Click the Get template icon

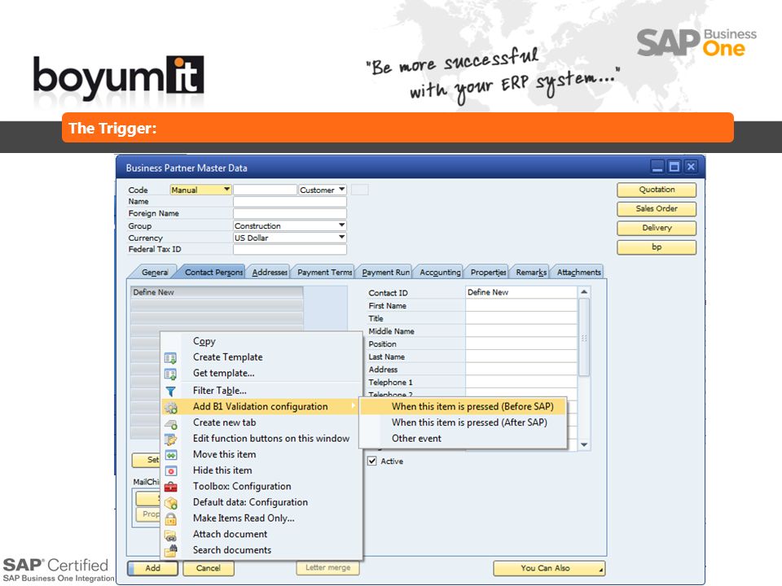click(170, 374)
